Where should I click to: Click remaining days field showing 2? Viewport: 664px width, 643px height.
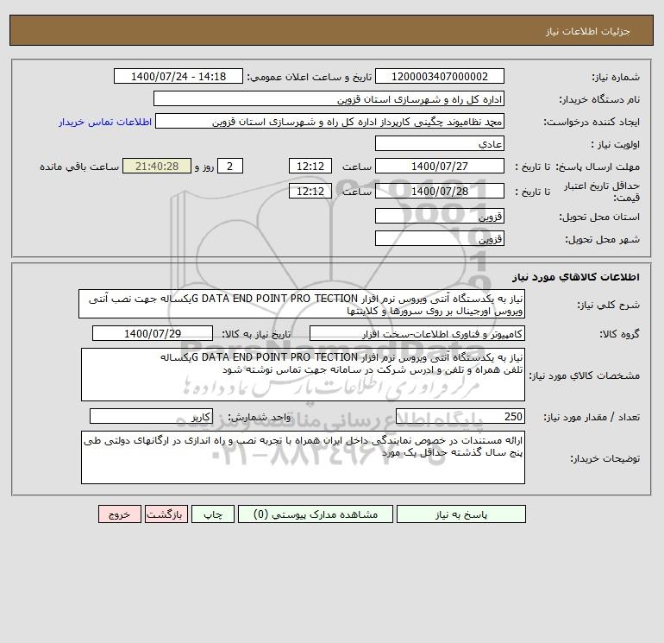[230, 167]
